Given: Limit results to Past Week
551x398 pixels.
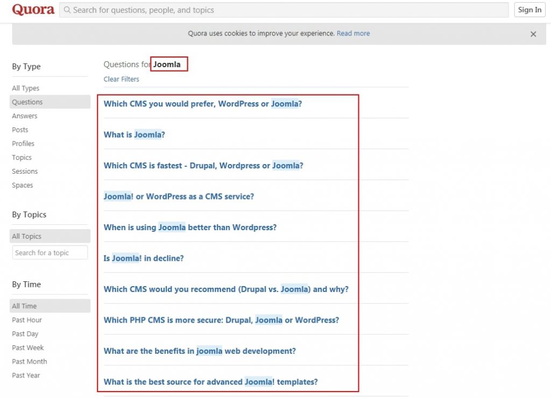Looking at the screenshot, I should click(x=28, y=348).
